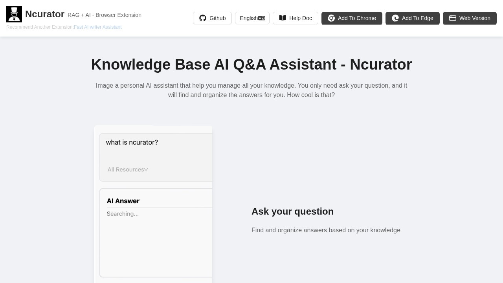This screenshot has width=503, height=283.
Task: Click the Web Version window icon
Action: (x=453, y=18)
